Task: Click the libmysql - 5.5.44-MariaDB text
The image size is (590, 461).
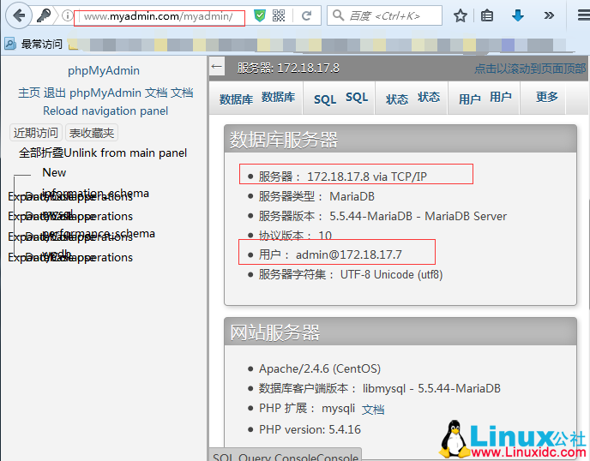Action: 431,388
